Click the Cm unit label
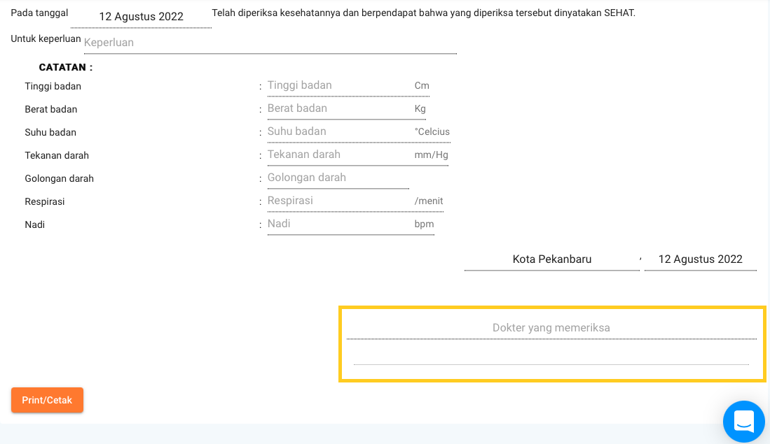 422,86
